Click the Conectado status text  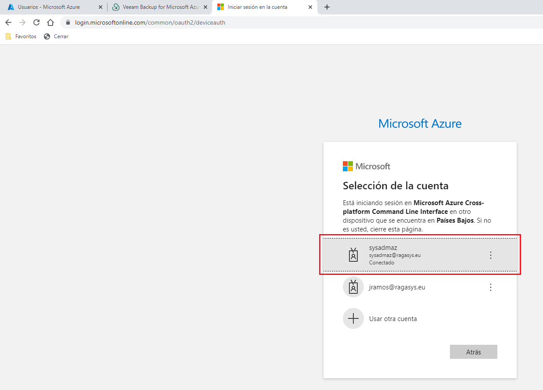point(381,263)
